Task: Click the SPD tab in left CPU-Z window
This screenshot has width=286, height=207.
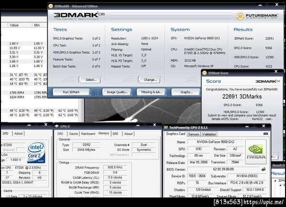Action: (x=5, y=133)
